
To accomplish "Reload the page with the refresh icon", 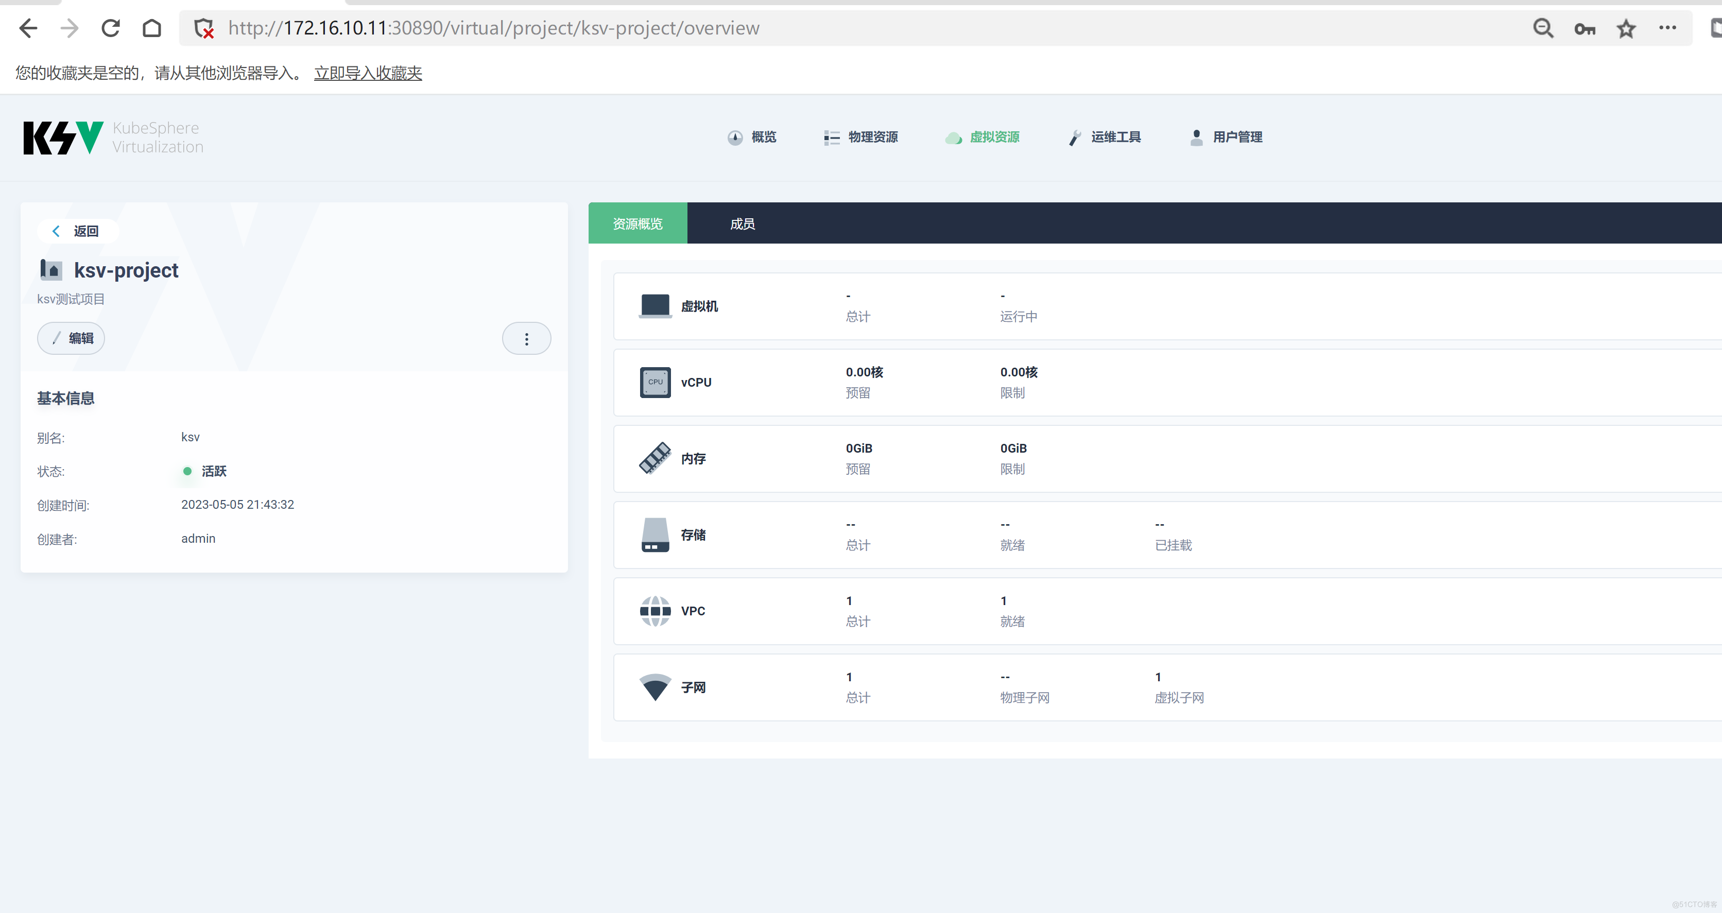I will pyautogui.click(x=110, y=28).
